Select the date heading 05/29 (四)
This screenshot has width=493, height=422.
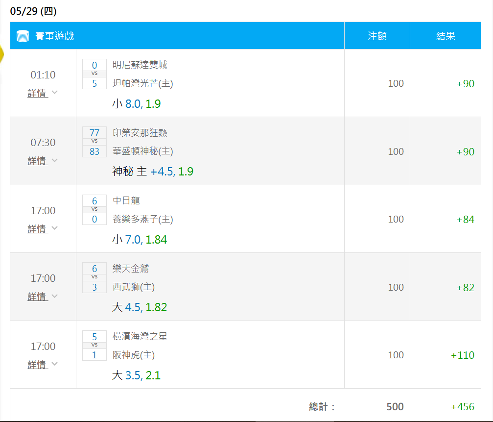point(33,11)
